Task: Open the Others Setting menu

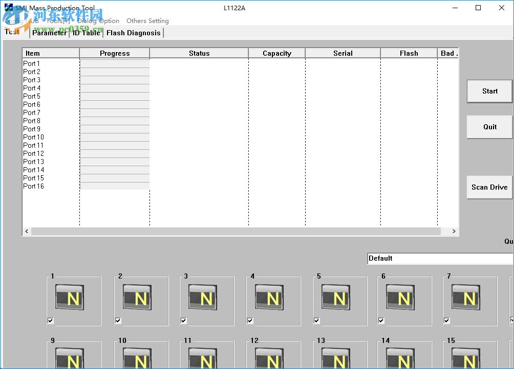Action: coord(147,20)
